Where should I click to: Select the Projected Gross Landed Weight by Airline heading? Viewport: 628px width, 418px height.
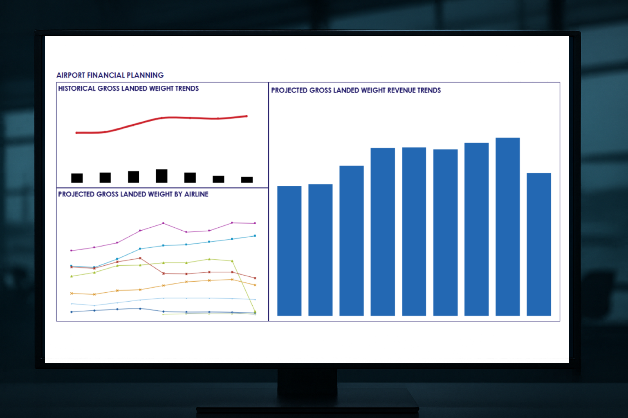pos(133,194)
